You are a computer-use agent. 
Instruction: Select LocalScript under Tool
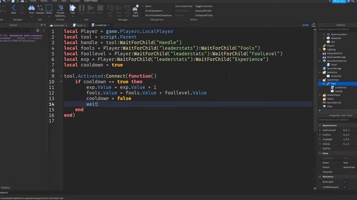coord(340,87)
